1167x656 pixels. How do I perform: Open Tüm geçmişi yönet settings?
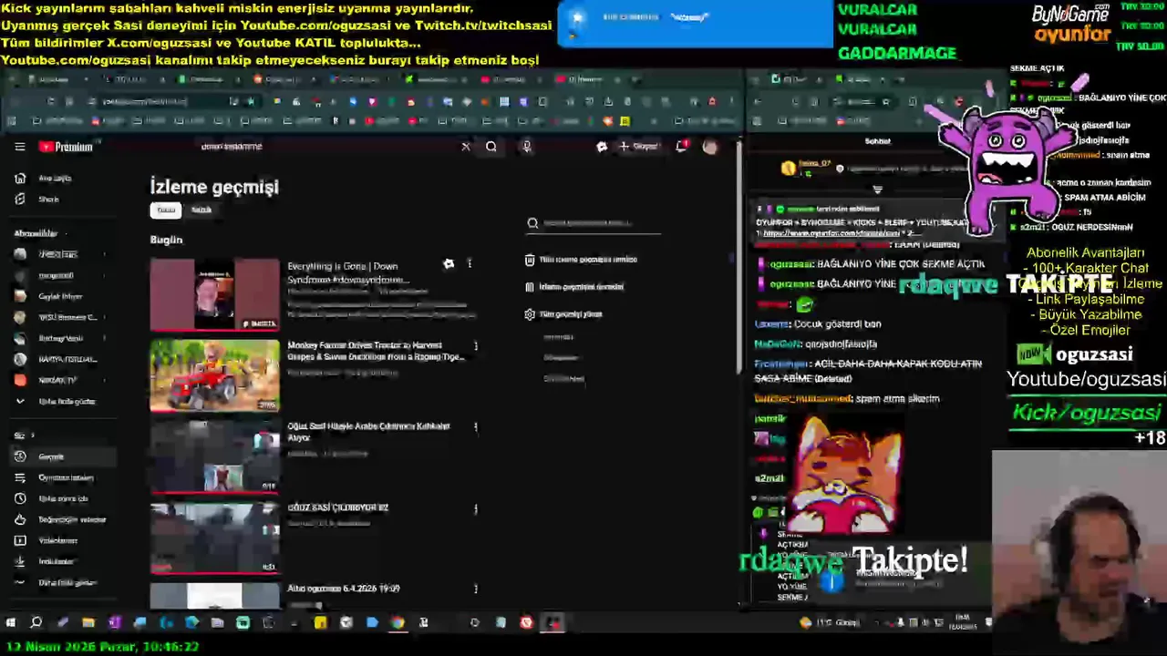point(563,314)
